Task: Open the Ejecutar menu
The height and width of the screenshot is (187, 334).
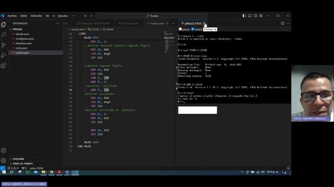Action: 63,16
